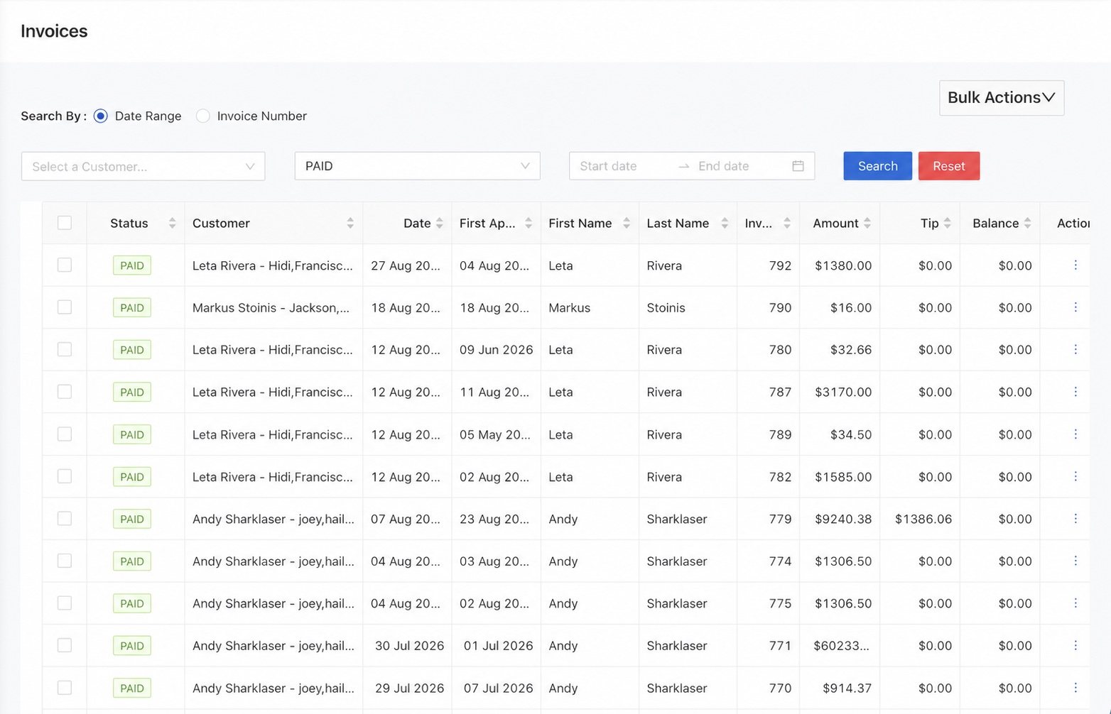The height and width of the screenshot is (714, 1111).
Task: Open actions menu for invoice 792
Action: 1075,265
